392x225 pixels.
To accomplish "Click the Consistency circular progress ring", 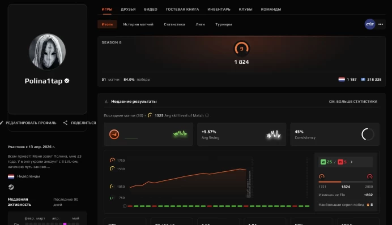I will pos(368,134).
